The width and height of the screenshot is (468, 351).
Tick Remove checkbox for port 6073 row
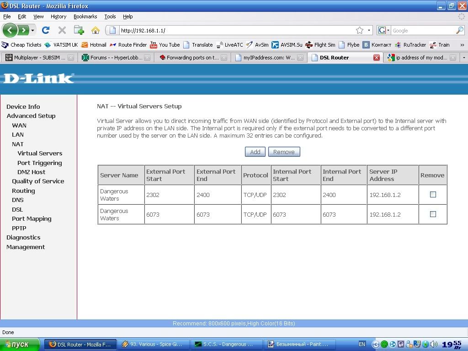click(x=433, y=214)
